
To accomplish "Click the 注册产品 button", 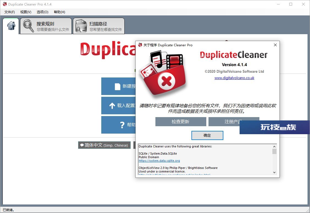I will point(234,122).
